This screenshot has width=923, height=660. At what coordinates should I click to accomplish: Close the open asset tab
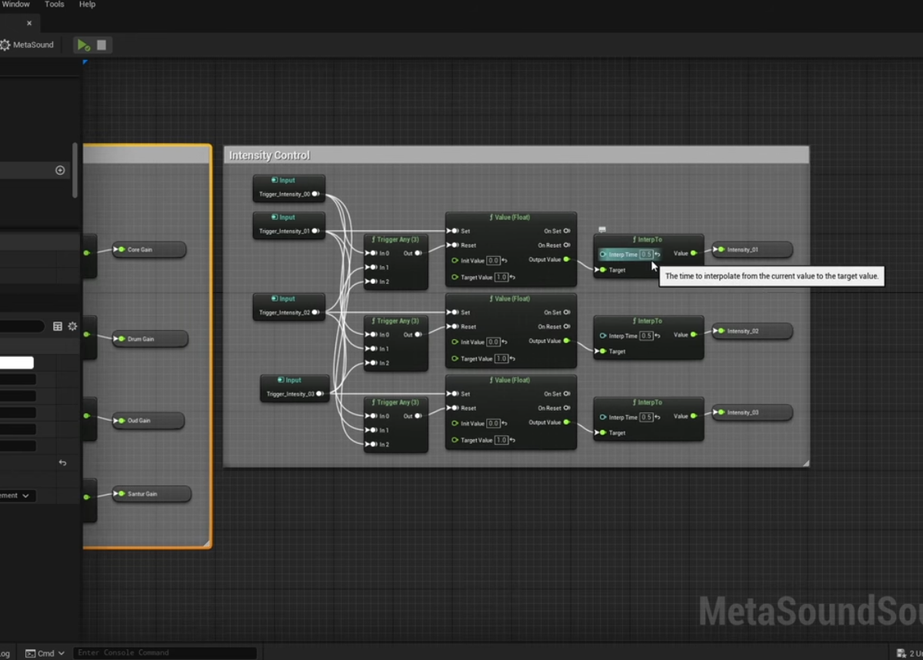pos(28,23)
